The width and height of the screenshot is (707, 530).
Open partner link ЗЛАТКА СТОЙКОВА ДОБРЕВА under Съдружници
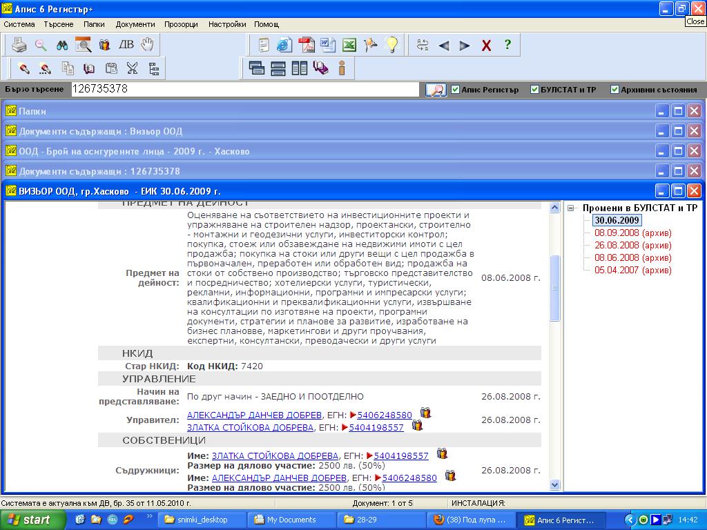point(275,455)
